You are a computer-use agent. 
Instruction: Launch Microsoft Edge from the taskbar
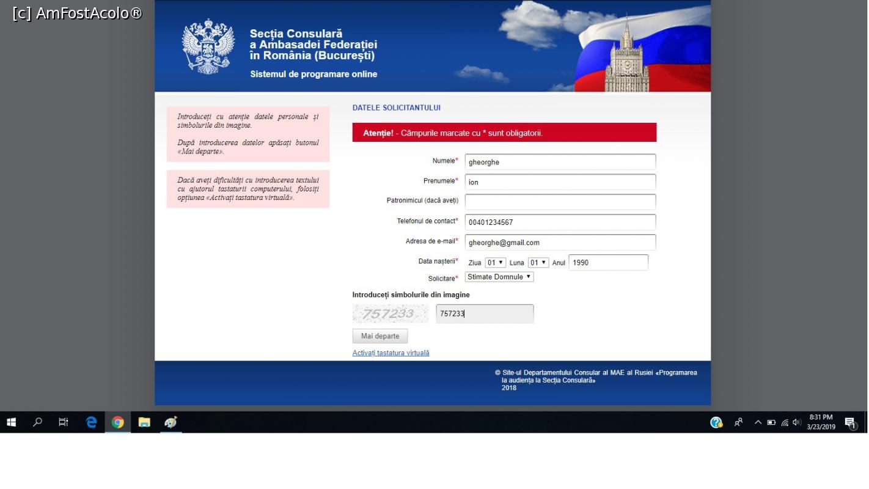(91, 422)
